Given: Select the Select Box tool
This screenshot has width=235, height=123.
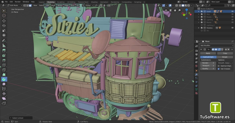Looking at the screenshot, I should (4, 11).
